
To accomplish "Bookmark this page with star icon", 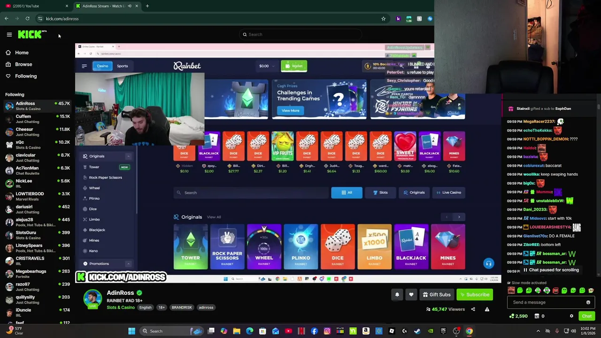I will pos(383,19).
